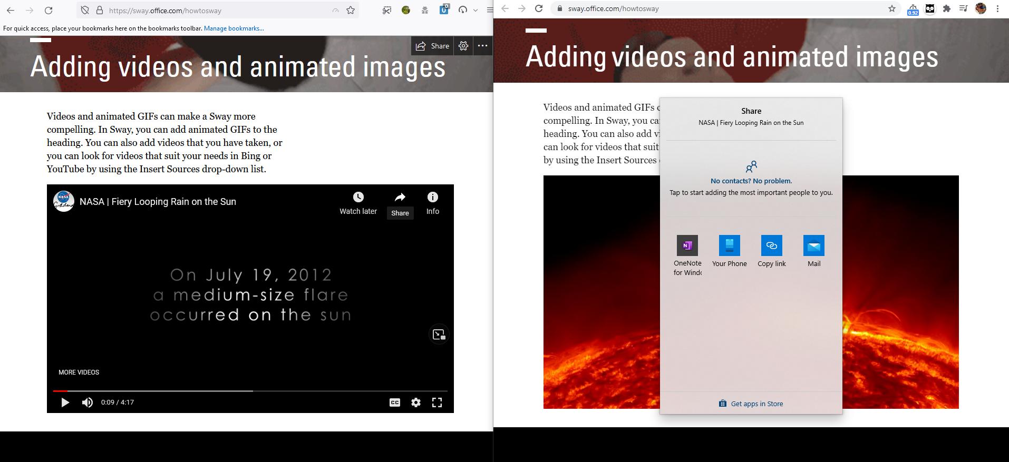Click the video progress bar
Screen dimensions: 1009x462
[x=250, y=391]
